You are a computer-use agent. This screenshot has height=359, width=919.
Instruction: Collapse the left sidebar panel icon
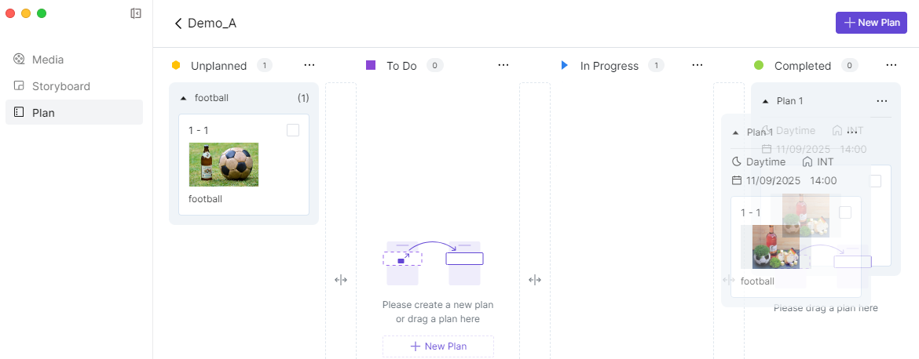coord(136,13)
